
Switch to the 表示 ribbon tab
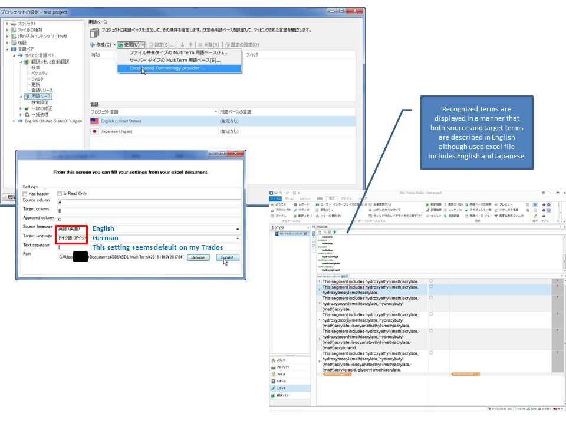(331, 198)
